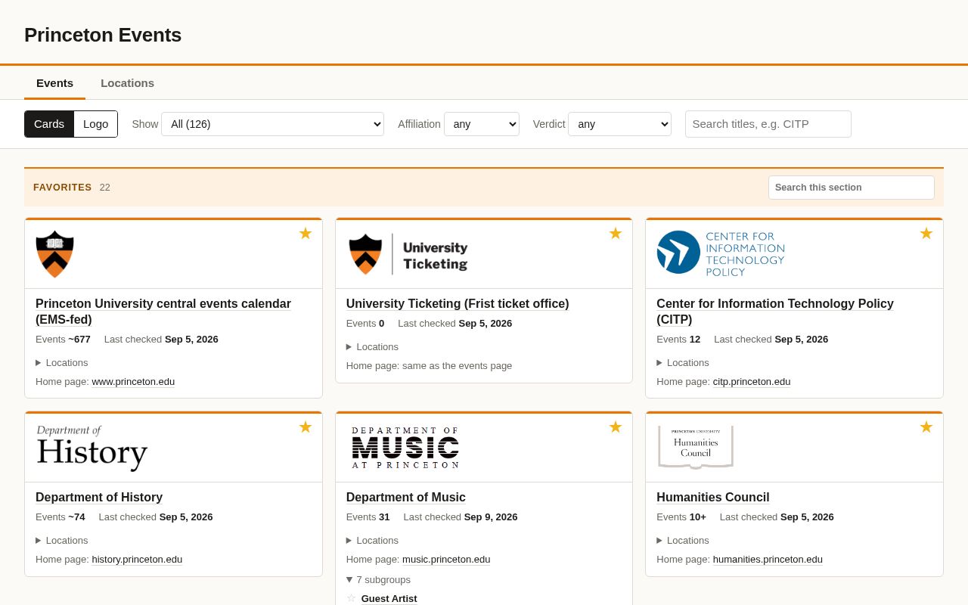Viewport: 968px width, 605px height.
Task: Open the Show filter dropdown
Action: (272, 124)
